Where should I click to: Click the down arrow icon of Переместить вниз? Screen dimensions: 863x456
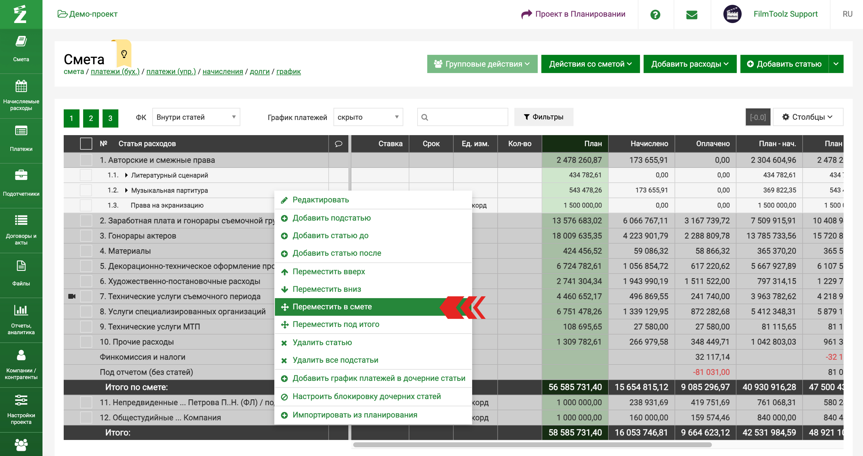point(284,289)
